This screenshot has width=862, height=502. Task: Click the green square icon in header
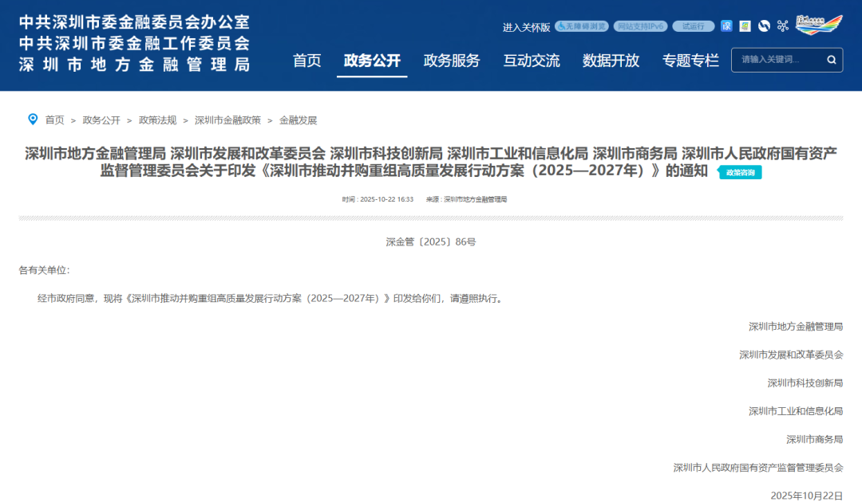[x=745, y=26]
